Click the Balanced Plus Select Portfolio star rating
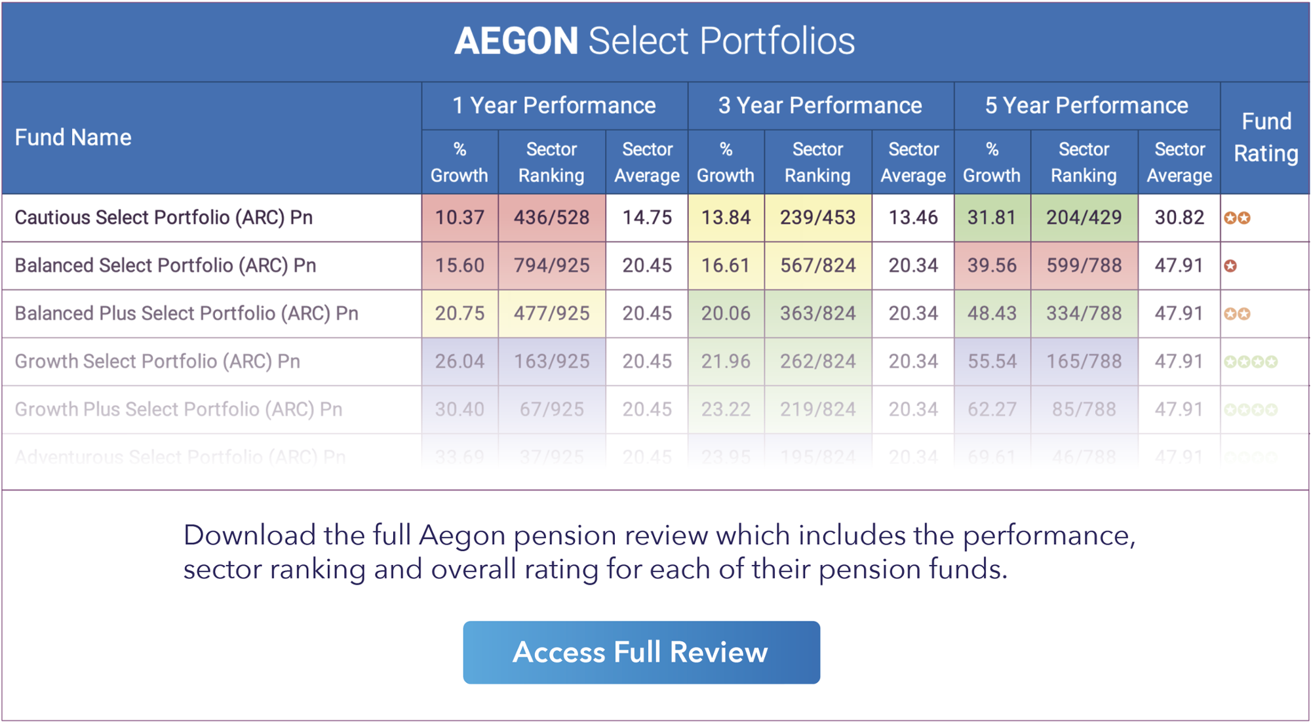The image size is (1311, 723). (x=1237, y=314)
